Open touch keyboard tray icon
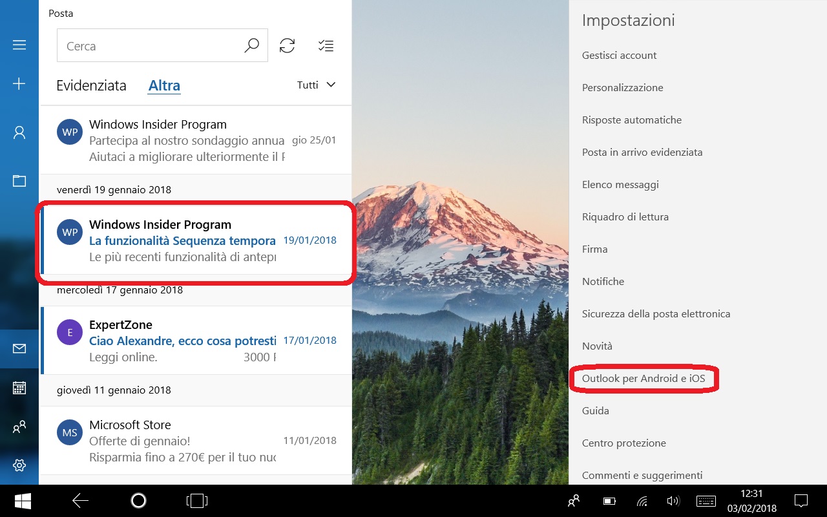This screenshot has height=517, width=827. pos(706,501)
